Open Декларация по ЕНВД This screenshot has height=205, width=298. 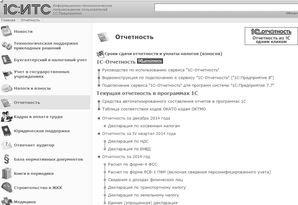(129, 149)
